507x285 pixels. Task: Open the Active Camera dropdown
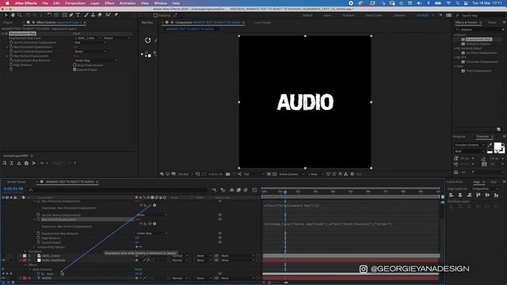coord(292,174)
